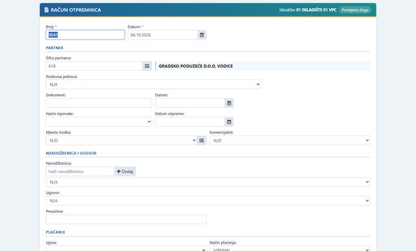Open Narudžbenica N/A dropdown
416x251 pixels.
click(x=208, y=182)
